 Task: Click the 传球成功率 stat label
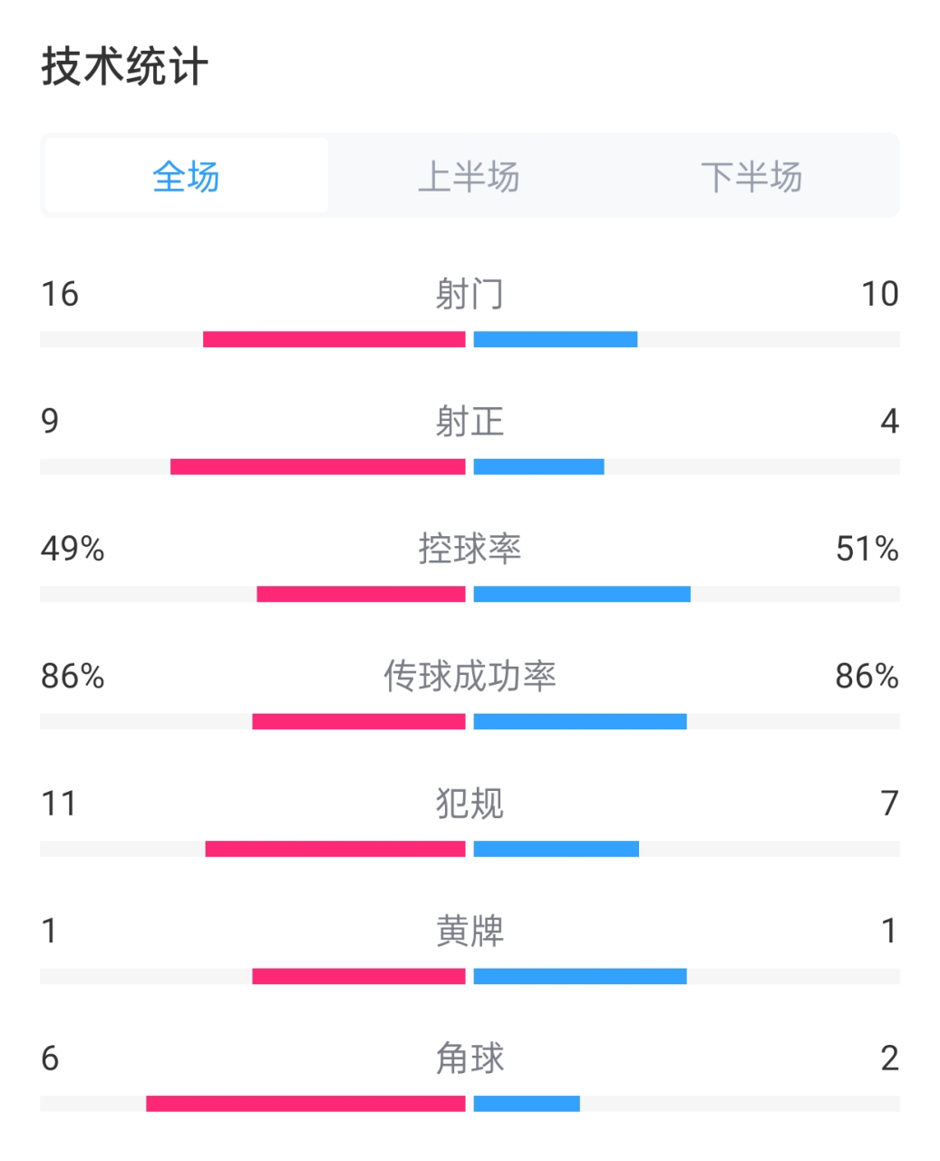(470, 677)
